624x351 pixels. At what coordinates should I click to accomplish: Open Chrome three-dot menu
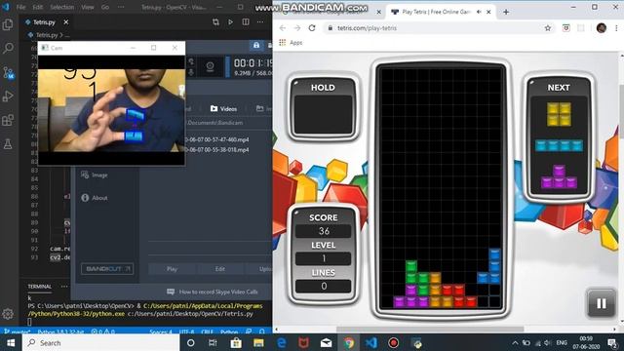[616, 28]
